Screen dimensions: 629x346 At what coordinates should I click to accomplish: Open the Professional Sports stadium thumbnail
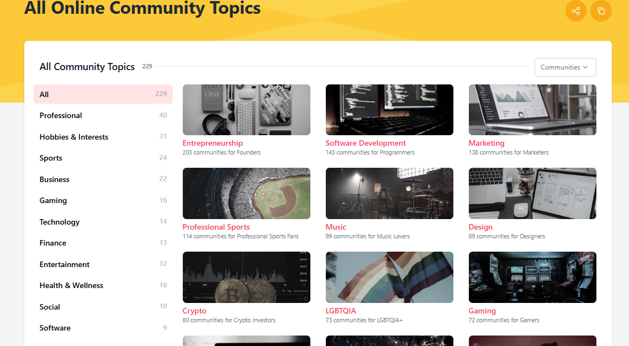pos(246,193)
